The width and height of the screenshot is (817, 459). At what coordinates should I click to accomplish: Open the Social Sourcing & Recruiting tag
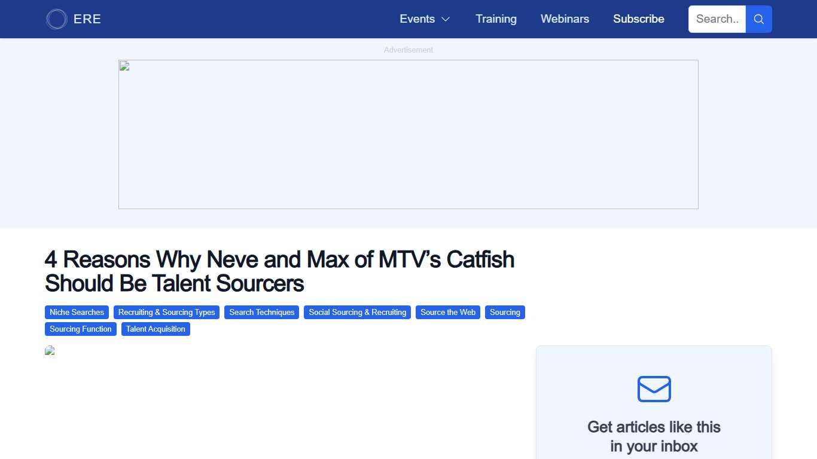357,312
